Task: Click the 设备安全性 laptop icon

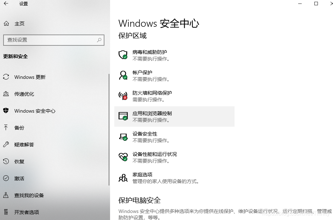Action: [123, 137]
